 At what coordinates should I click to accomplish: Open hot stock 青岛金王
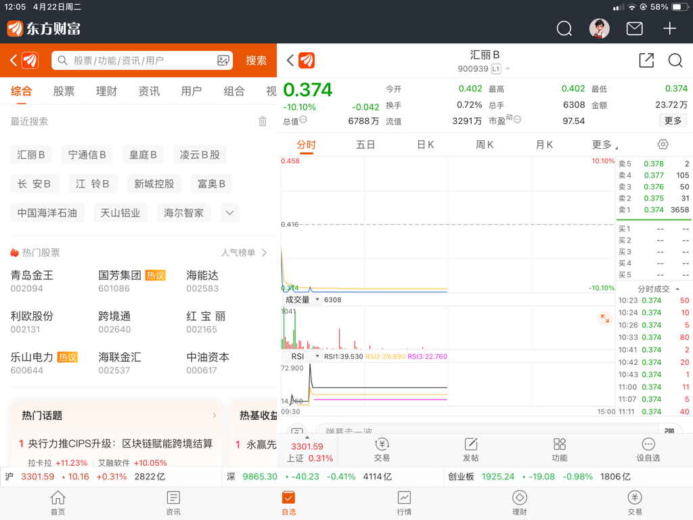[32, 281]
